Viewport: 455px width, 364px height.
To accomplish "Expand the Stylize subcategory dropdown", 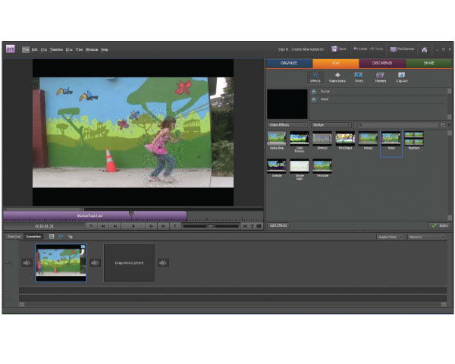I will pyautogui.click(x=331, y=124).
